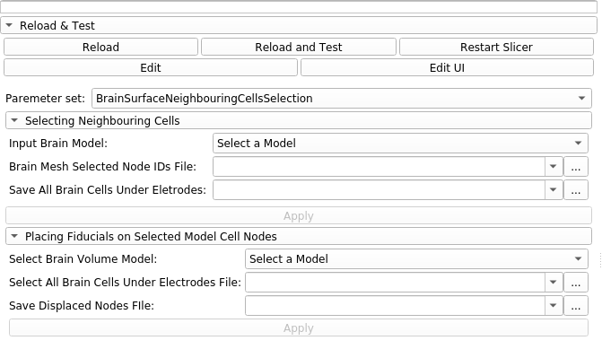Browse for Brain Mesh Selected Node IDs file
The image size is (602, 358).
point(575,167)
